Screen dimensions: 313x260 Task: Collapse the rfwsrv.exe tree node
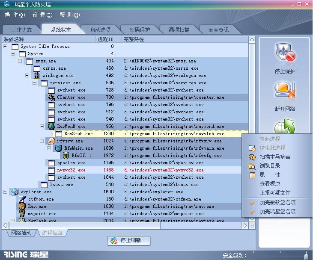42,141
